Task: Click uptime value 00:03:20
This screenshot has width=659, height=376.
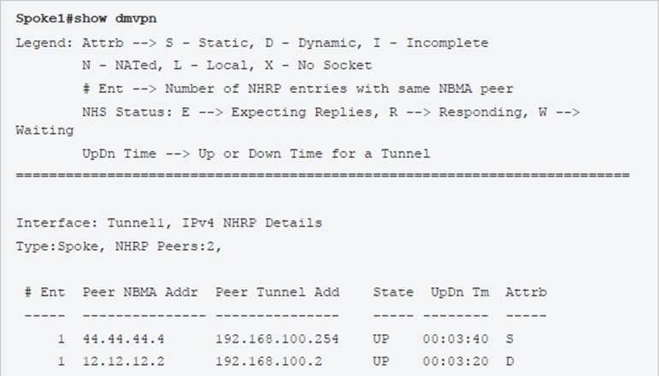Action: click(456, 362)
